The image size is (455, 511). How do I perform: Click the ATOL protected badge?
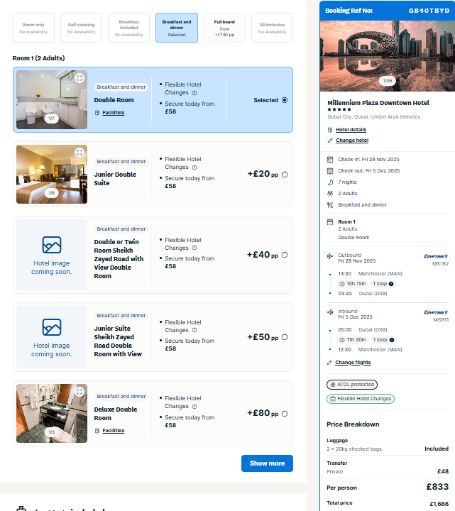[x=352, y=385]
